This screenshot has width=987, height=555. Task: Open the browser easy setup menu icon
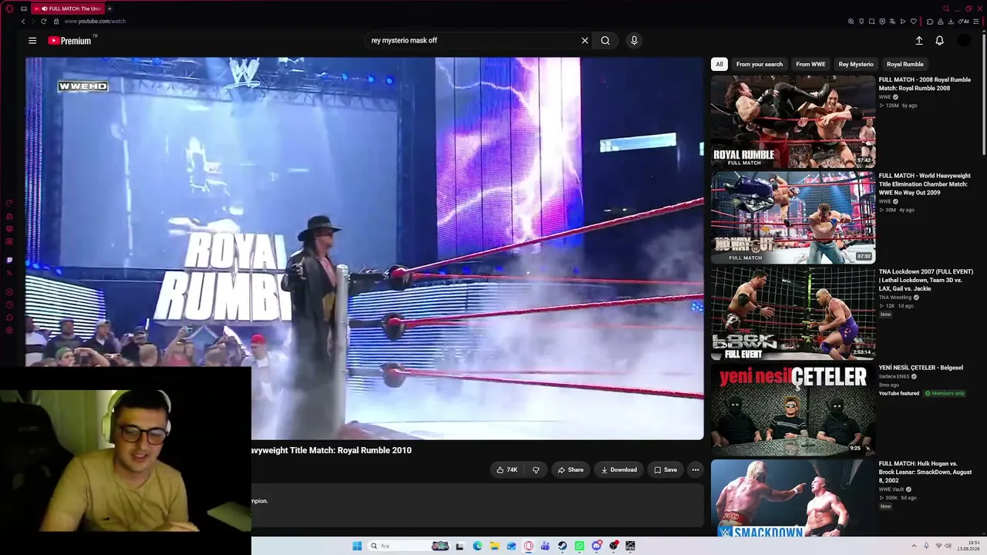point(977,22)
